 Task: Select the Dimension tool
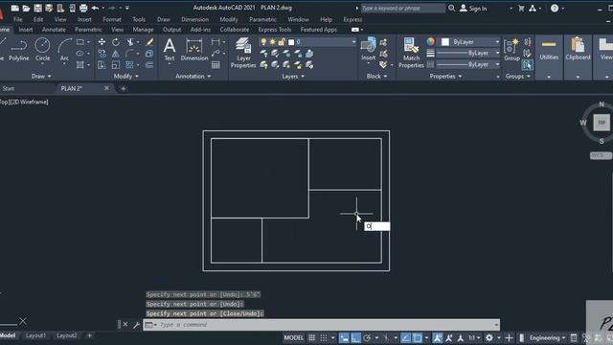pos(194,49)
